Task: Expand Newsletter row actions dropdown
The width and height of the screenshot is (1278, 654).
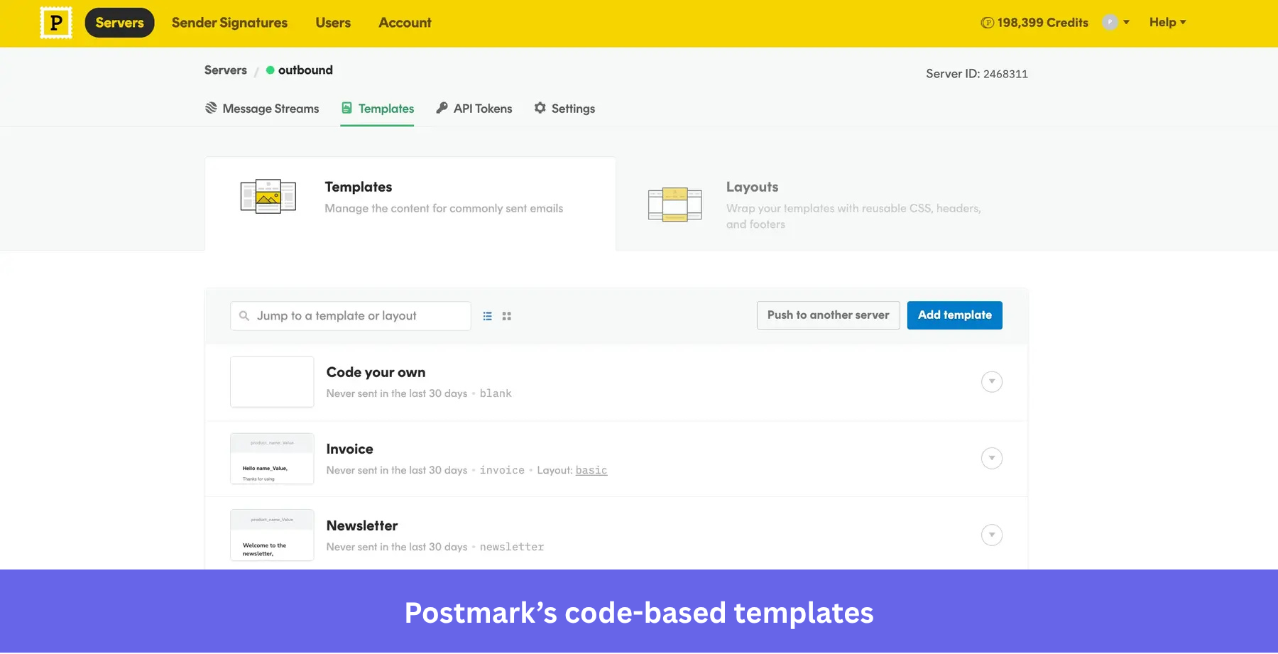Action: (x=992, y=535)
